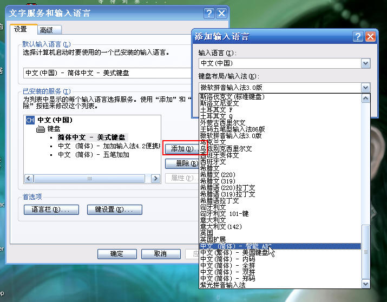Select 希腊语 (220)拉丁文 layout

(x=280, y=188)
